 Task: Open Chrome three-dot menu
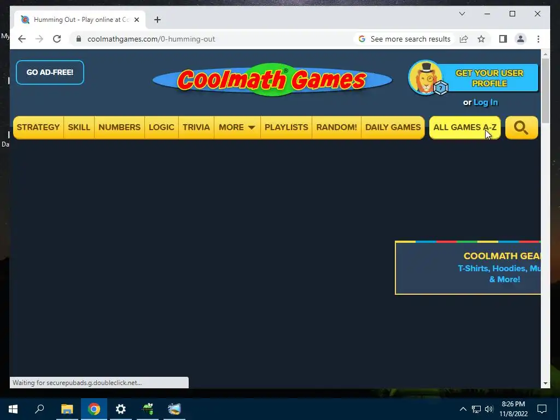click(x=538, y=39)
